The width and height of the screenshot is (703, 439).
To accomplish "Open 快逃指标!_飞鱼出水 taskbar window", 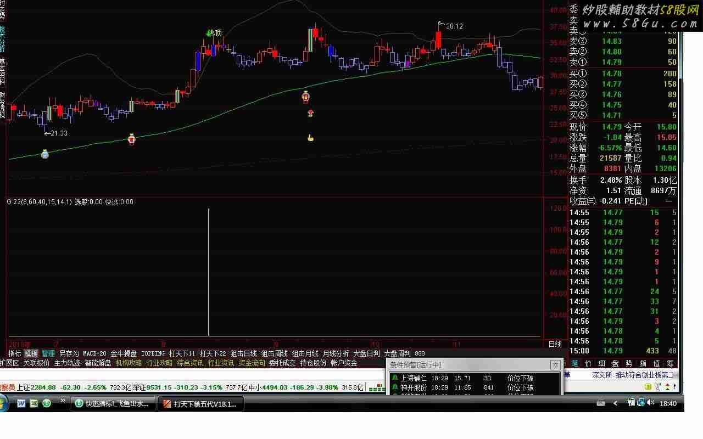I will [113, 404].
